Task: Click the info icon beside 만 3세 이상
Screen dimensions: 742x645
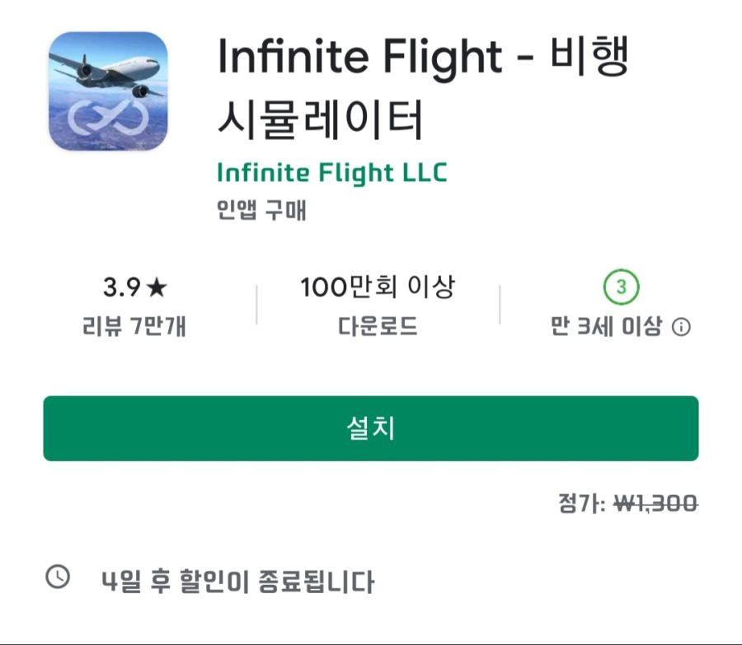Action: [682, 327]
